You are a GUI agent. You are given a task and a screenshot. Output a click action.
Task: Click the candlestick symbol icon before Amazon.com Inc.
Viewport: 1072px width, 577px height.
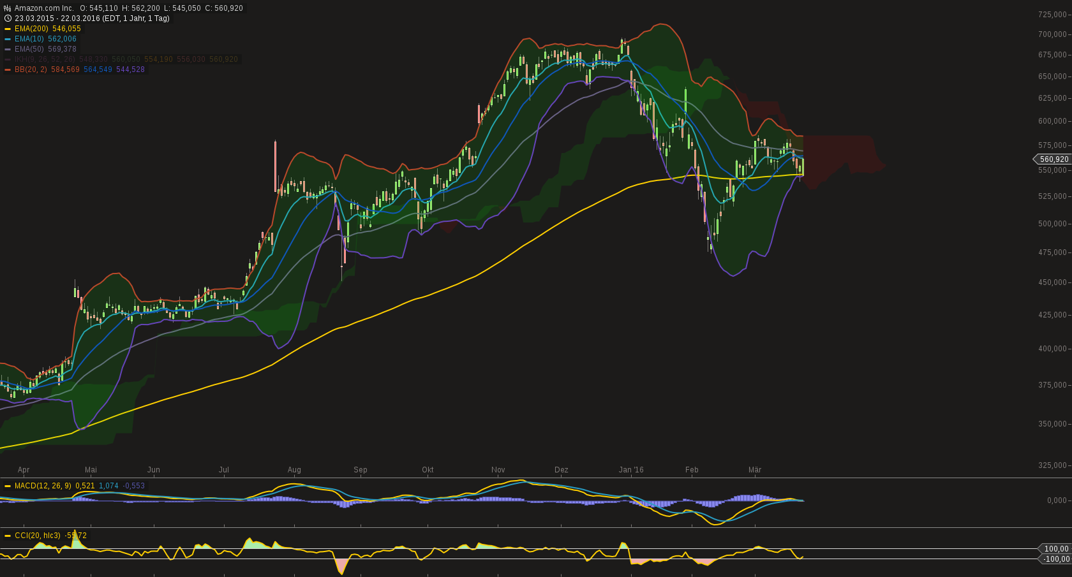coord(7,7)
